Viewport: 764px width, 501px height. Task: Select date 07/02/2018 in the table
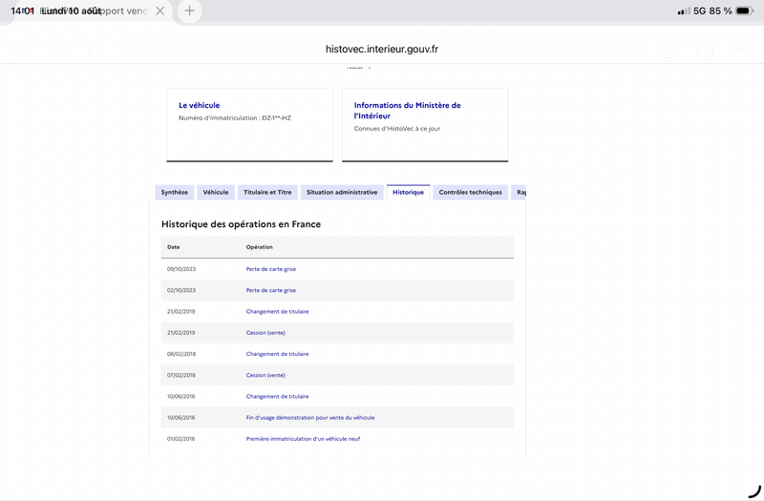point(181,375)
